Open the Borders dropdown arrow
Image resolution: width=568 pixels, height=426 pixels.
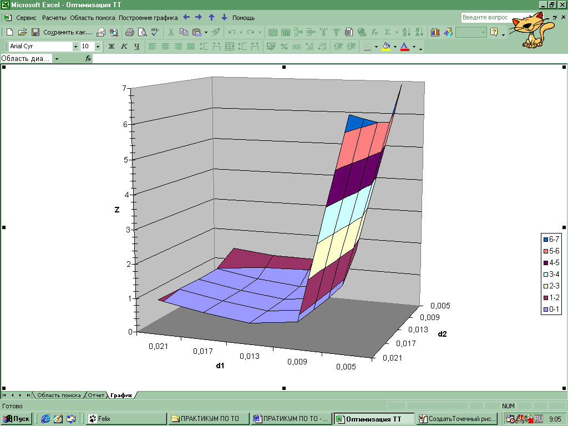376,47
